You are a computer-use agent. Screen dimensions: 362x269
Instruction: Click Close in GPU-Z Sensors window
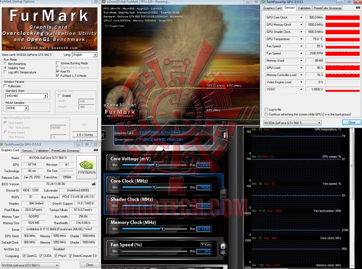351,122
